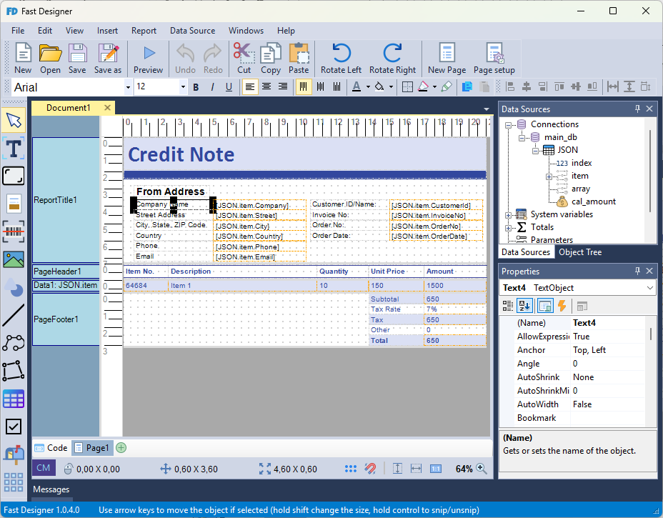Select the polygon drawing tool

point(14,371)
